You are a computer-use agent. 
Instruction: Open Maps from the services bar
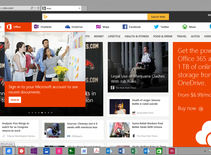click(x=103, y=27)
